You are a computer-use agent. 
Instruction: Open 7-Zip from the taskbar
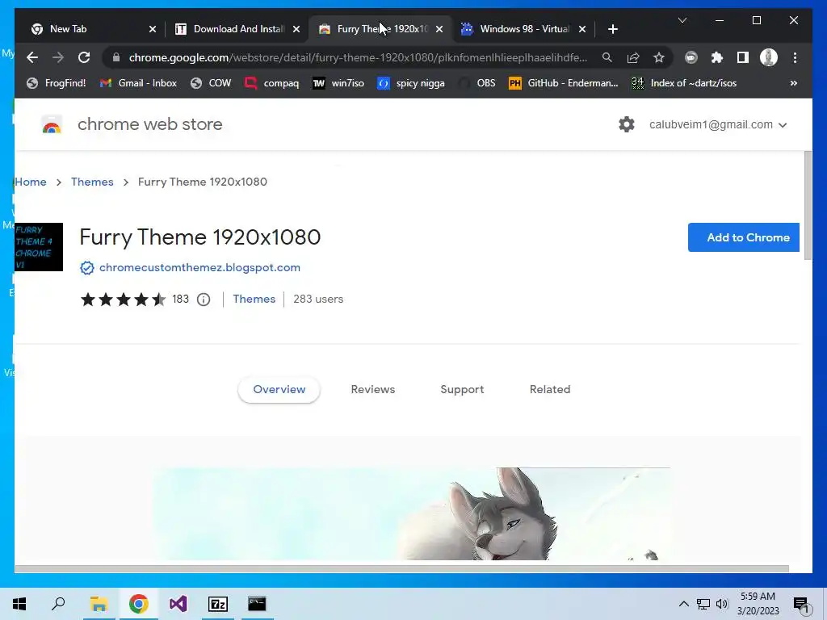[x=218, y=604]
